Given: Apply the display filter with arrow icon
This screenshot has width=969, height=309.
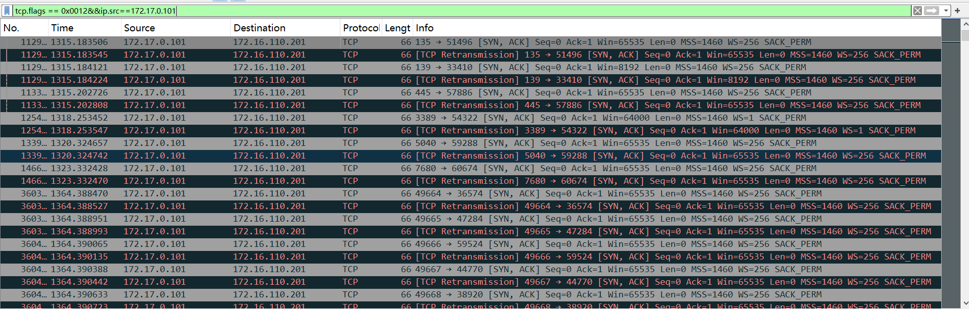Looking at the screenshot, I should (x=931, y=11).
